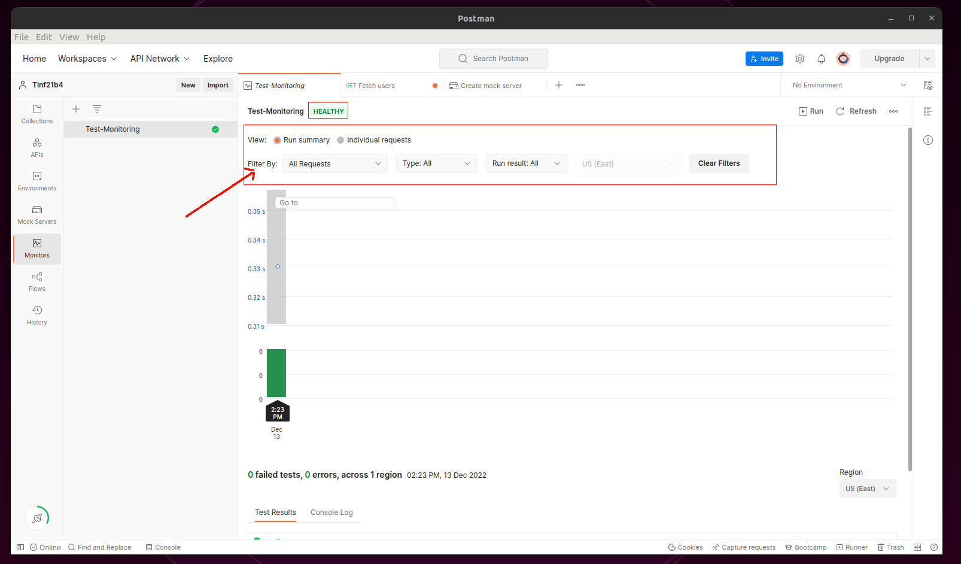Toggle Capture requests in status bar
This screenshot has width=961, height=564.
[744, 547]
